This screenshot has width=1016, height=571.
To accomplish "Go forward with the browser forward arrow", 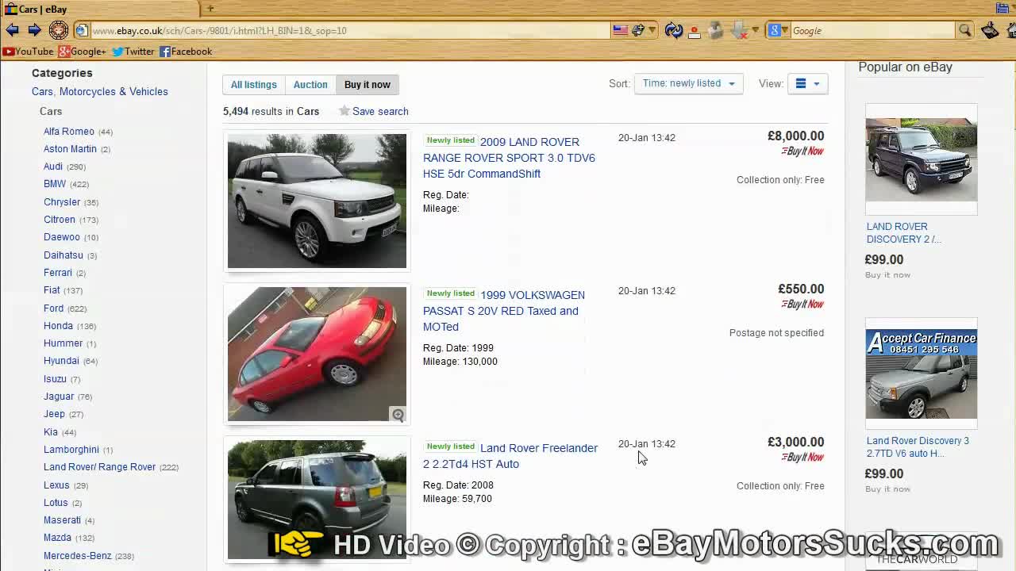I will [34, 30].
